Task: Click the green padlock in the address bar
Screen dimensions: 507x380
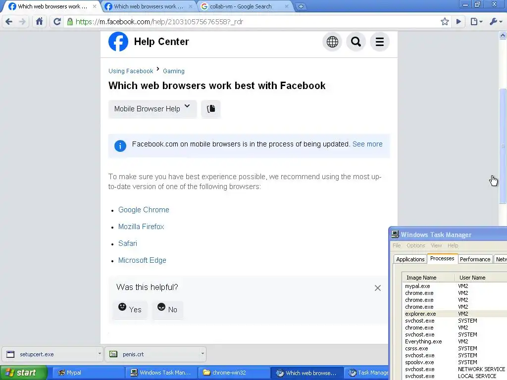Action: (x=70, y=22)
